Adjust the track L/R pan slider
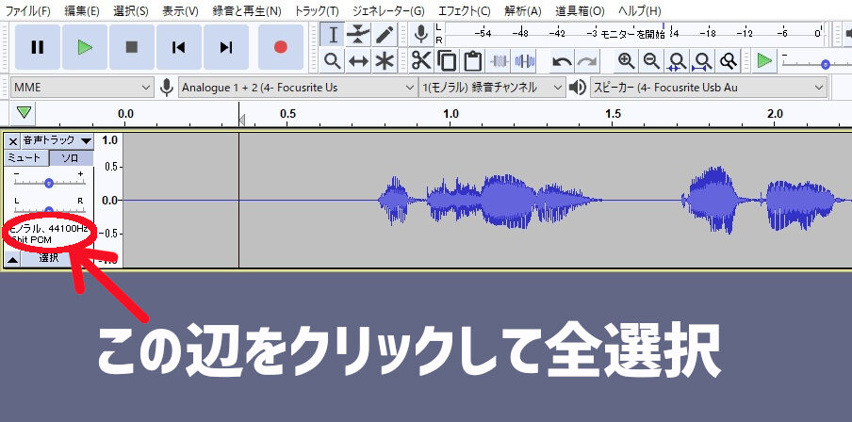The height and width of the screenshot is (422, 852). [49, 210]
